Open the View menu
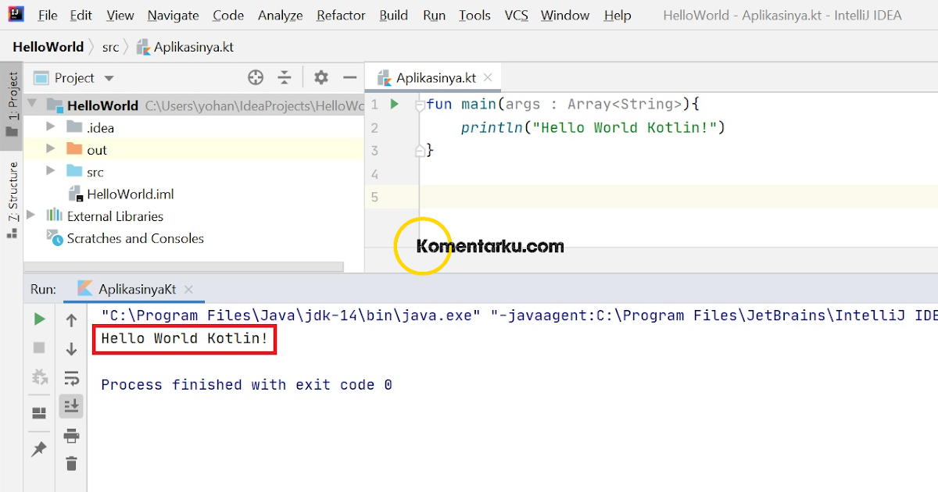 (120, 16)
